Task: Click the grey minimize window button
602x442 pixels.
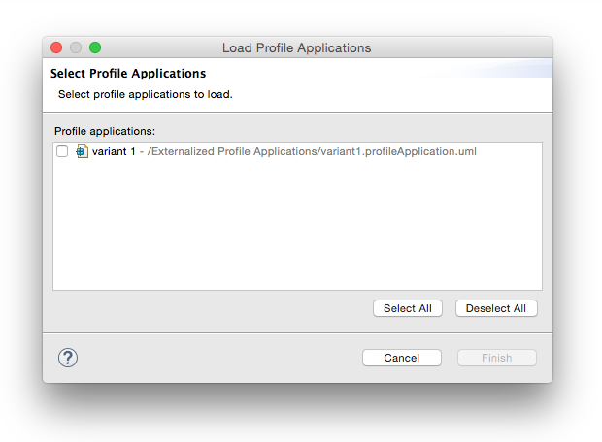Action: (76, 47)
